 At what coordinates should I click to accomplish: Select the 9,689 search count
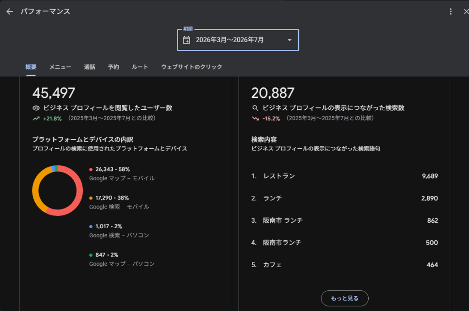point(430,176)
